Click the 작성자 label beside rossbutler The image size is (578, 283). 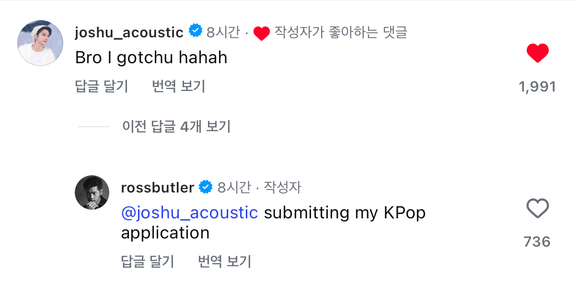(x=283, y=187)
